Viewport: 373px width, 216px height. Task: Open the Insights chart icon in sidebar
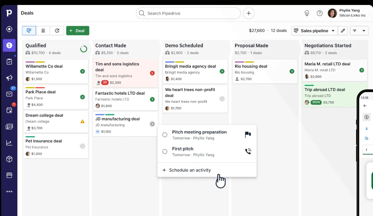(x=9, y=143)
